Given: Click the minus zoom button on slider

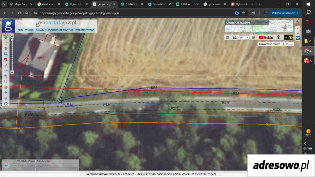Looking at the screenshot, I should [12, 72].
